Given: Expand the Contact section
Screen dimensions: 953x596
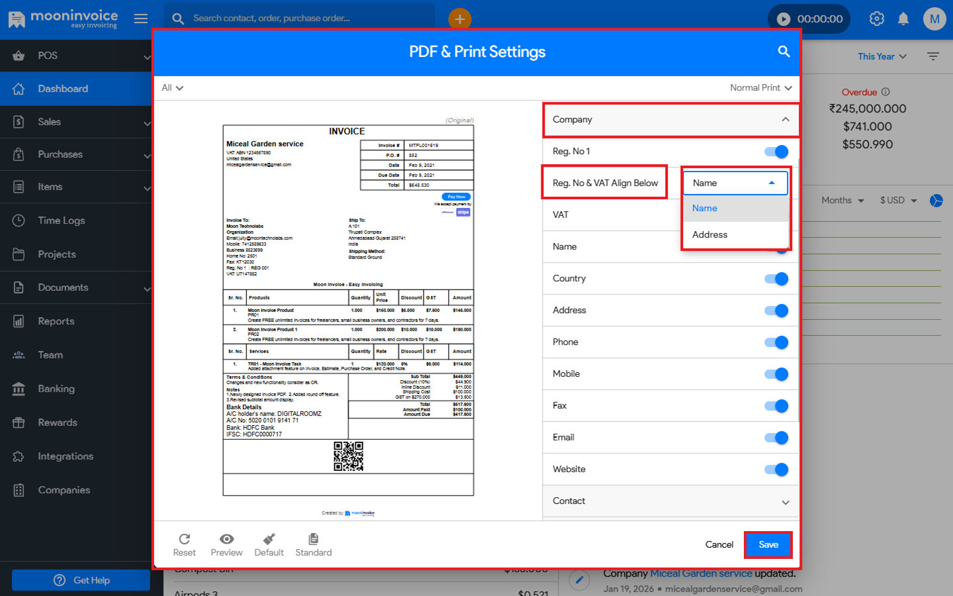Looking at the screenshot, I should pos(785,502).
